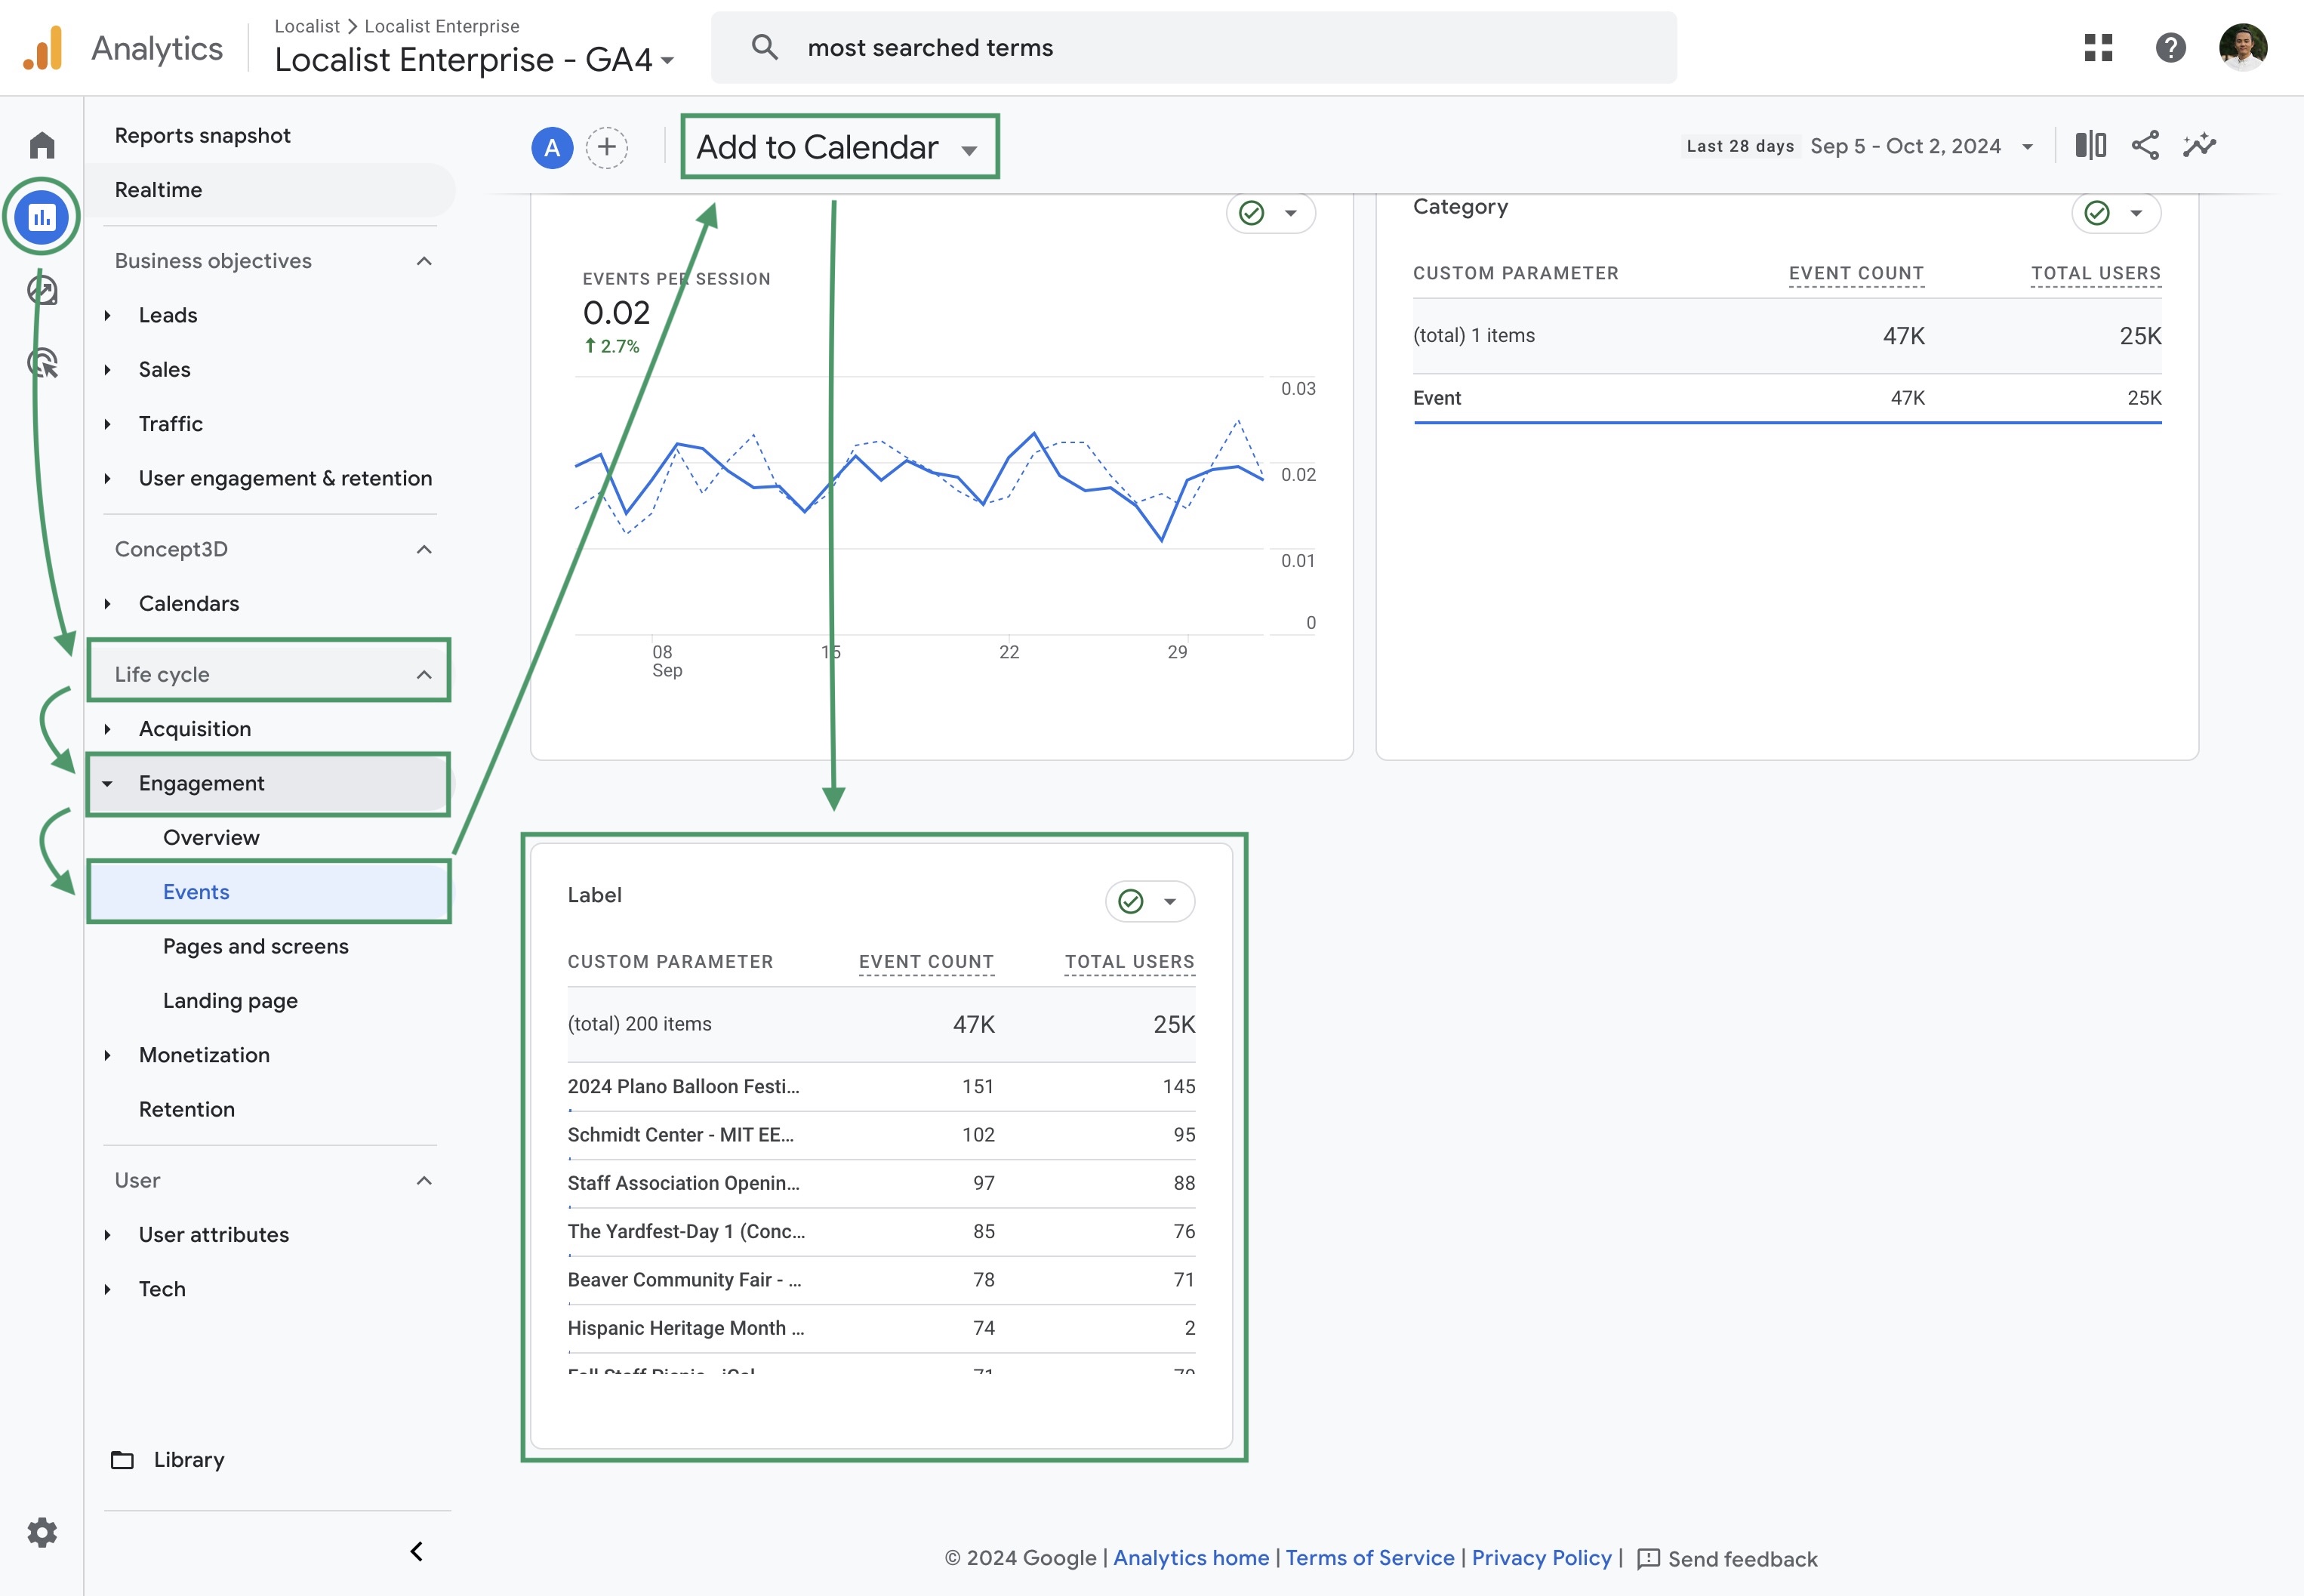Screen dimensions: 2304x1596
Task: Click the 'Beaver Community Fair - ...' row
Action: click(x=881, y=1279)
